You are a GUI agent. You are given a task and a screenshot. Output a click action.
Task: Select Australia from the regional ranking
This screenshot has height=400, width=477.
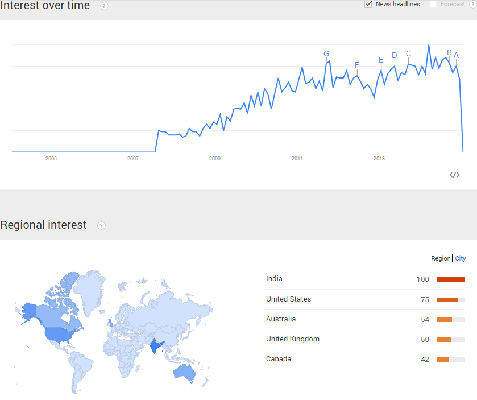click(x=281, y=319)
